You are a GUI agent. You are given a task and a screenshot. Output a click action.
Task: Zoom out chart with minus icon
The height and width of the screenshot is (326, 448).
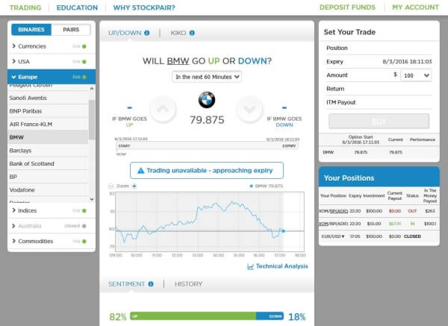(111, 186)
